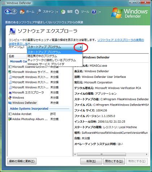Click the file version 1.1.1505.0
This screenshot has width=152, height=172.
(x=108, y=116)
